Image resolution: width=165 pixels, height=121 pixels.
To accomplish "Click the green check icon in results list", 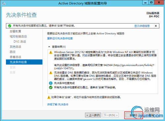I will [x=51, y=88].
